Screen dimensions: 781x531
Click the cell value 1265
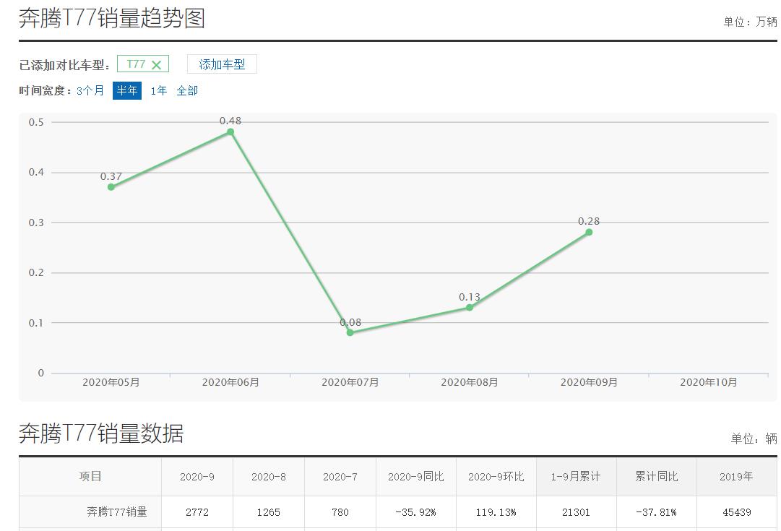tap(269, 512)
